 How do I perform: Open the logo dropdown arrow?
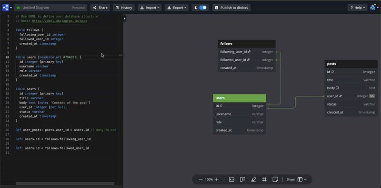pyautogui.click(x=11, y=8)
